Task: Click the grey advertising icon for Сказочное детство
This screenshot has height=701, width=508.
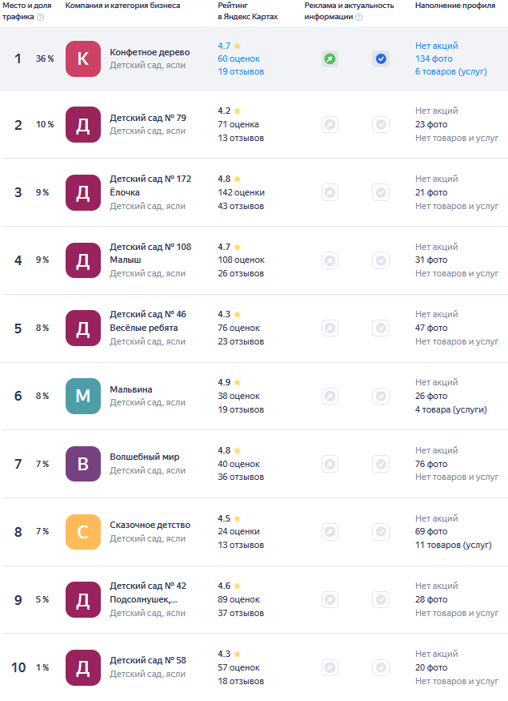Action: tap(330, 531)
